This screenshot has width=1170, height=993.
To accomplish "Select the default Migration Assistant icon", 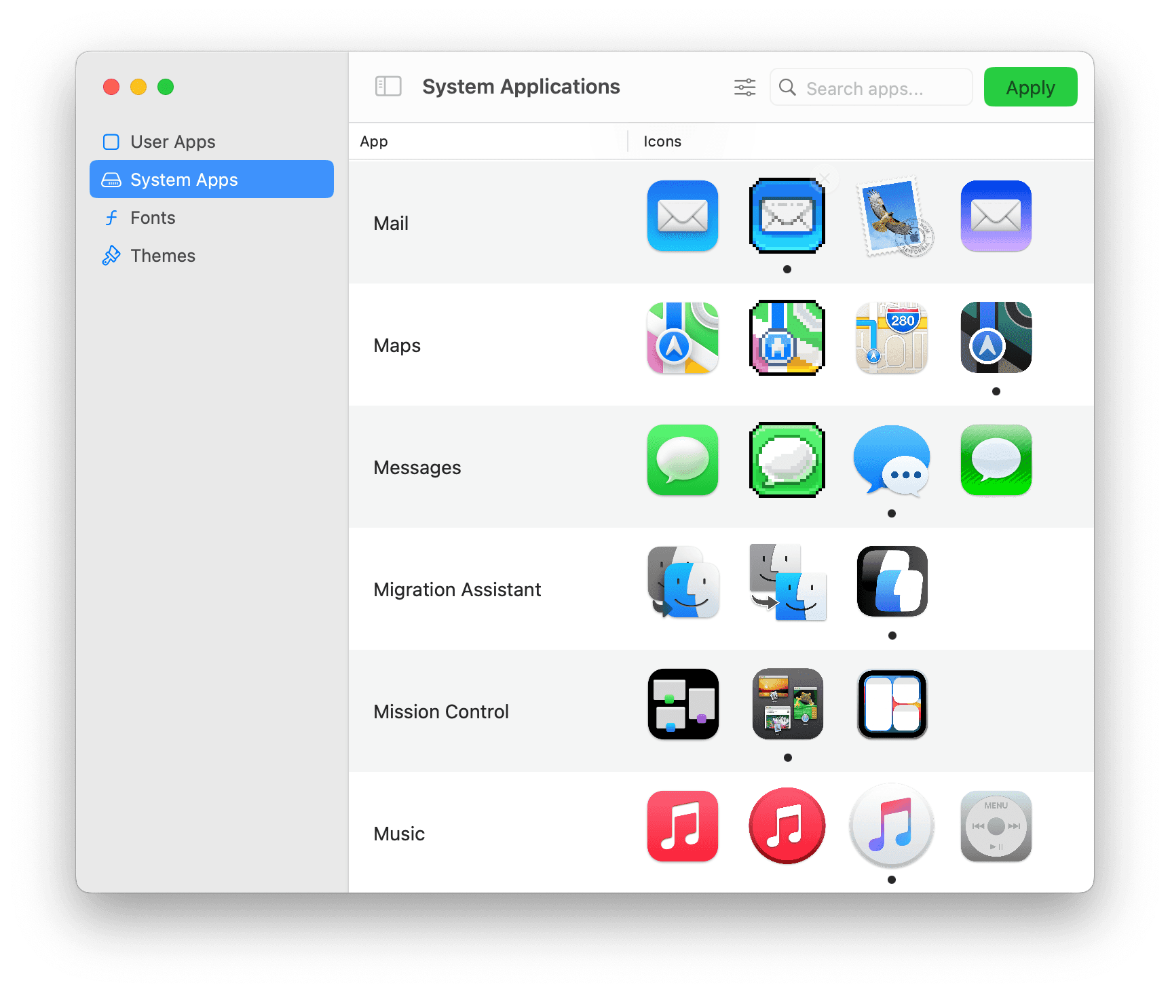I will click(682, 582).
